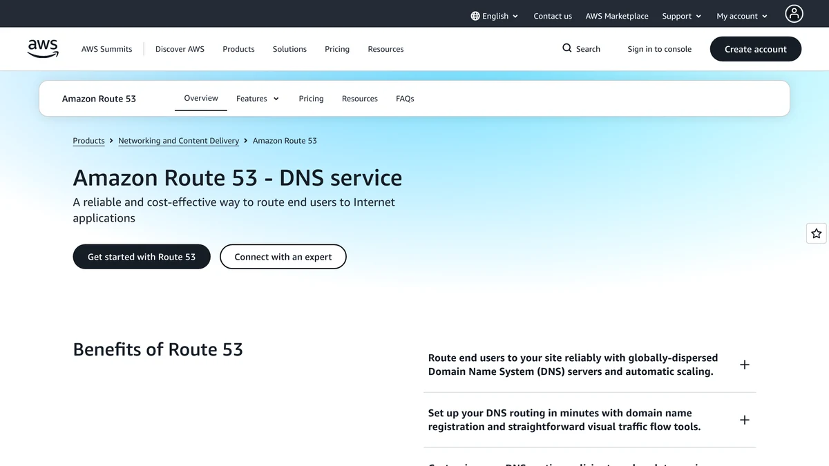Select the Route 53 Resources tab
829x466 pixels.
coord(360,99)
